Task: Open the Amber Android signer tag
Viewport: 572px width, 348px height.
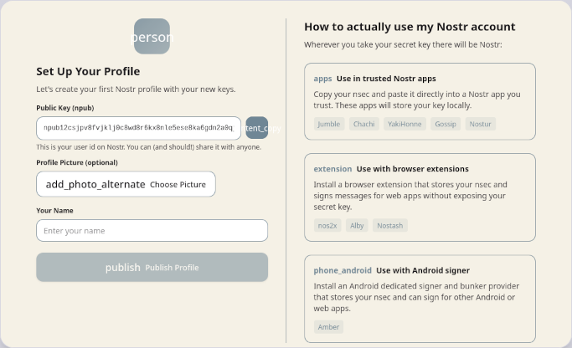Action: tap(328, 327)
